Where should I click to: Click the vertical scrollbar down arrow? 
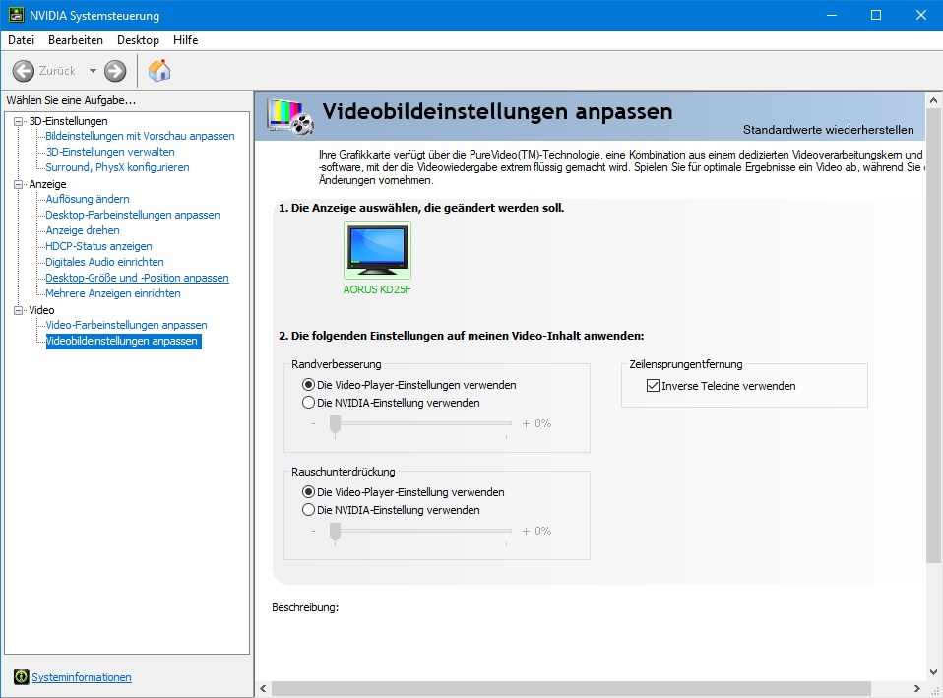coord(933,672)
